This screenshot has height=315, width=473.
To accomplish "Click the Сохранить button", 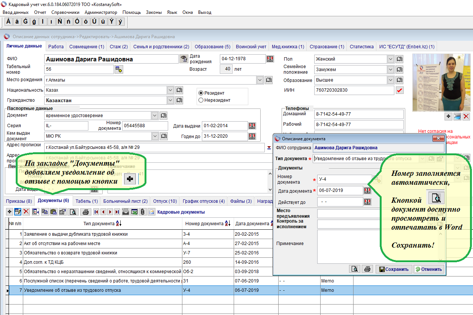I will 394,269.
